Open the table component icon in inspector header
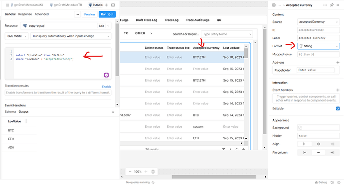Screen dimensions: 344x185 274,5
